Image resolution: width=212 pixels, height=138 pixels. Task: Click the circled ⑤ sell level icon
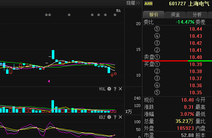(x=157, y=29)
